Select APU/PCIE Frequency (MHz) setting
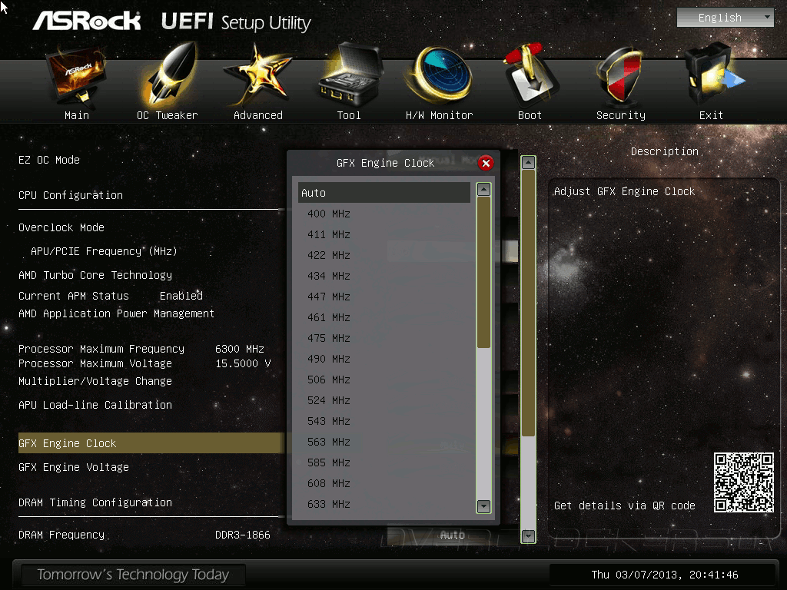 (x=104, y=251)
